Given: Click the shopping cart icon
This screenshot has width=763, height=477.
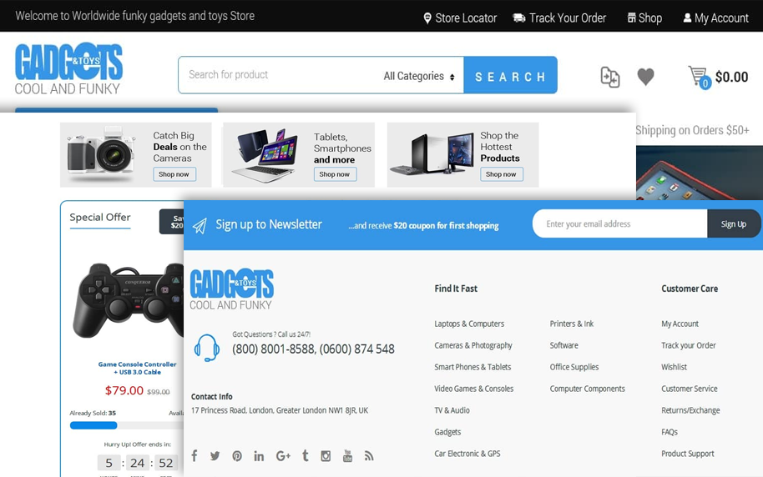Looking at the screenshot, I should click(698, 77).
